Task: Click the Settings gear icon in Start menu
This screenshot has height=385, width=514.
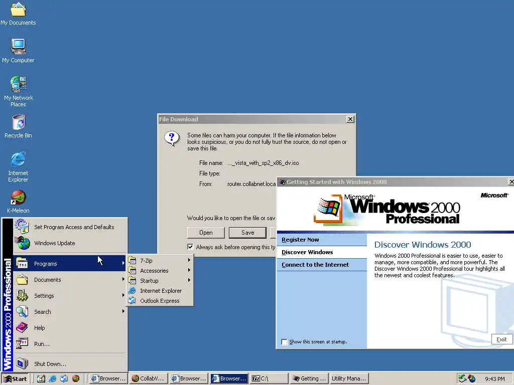Action: 22,296
